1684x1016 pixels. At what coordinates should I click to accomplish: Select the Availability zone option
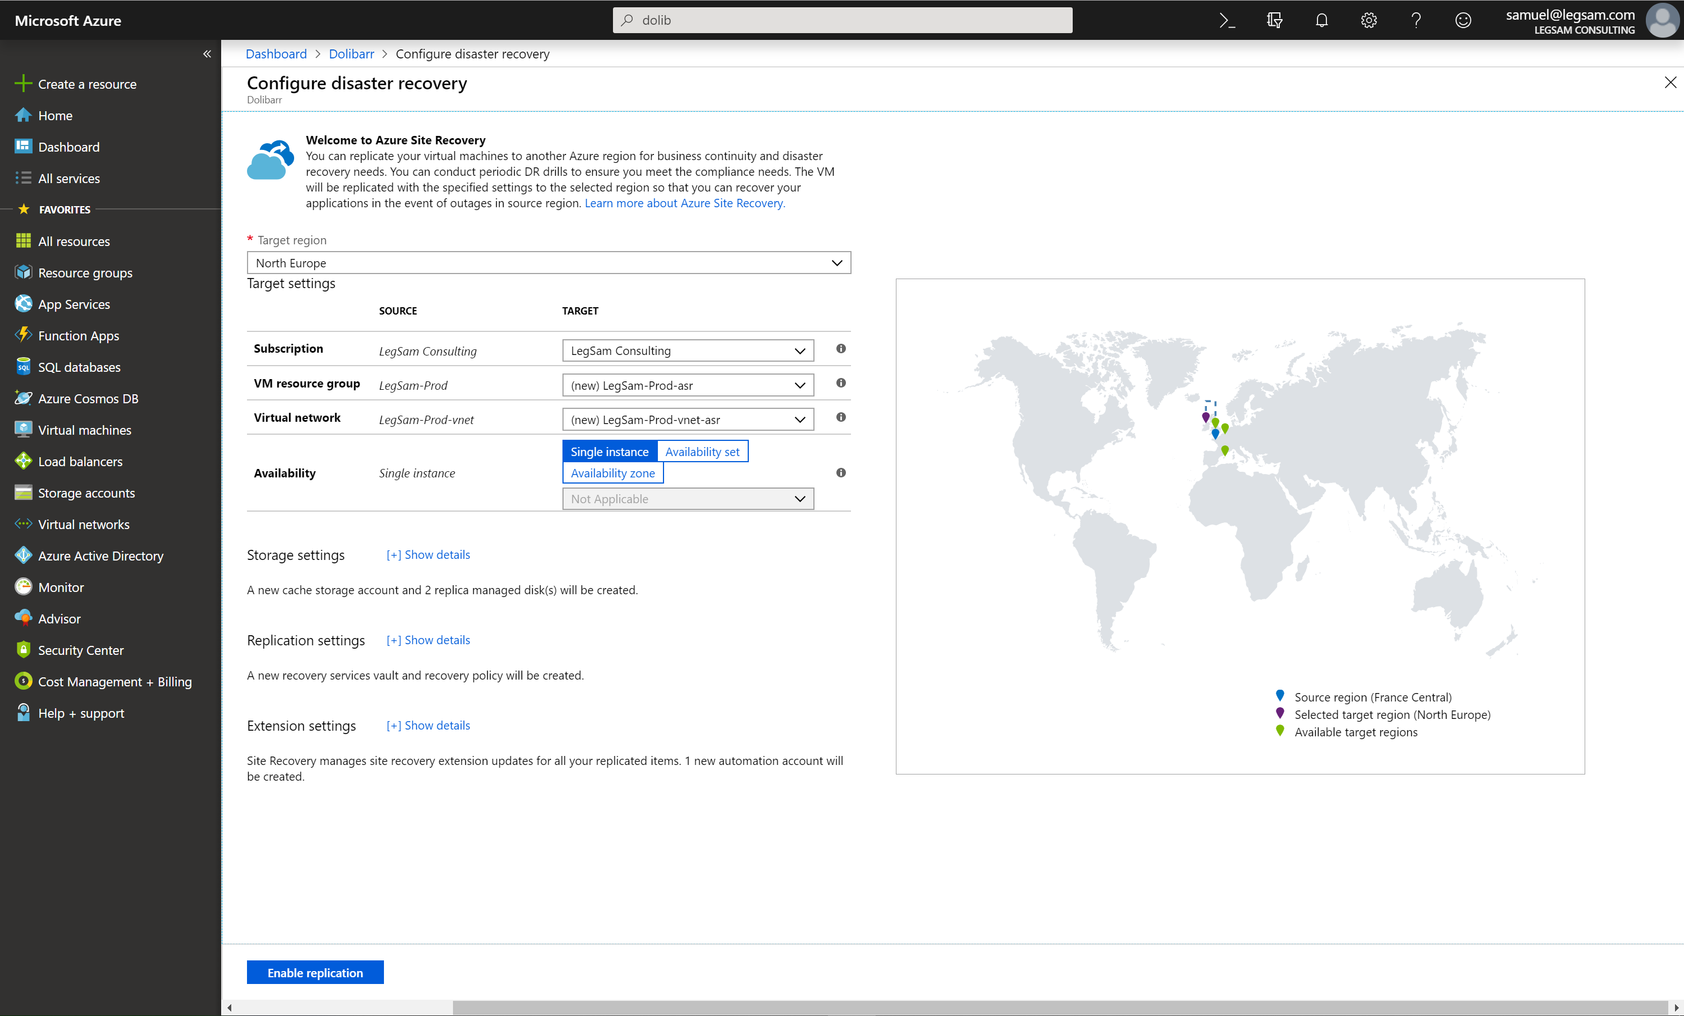612,472
